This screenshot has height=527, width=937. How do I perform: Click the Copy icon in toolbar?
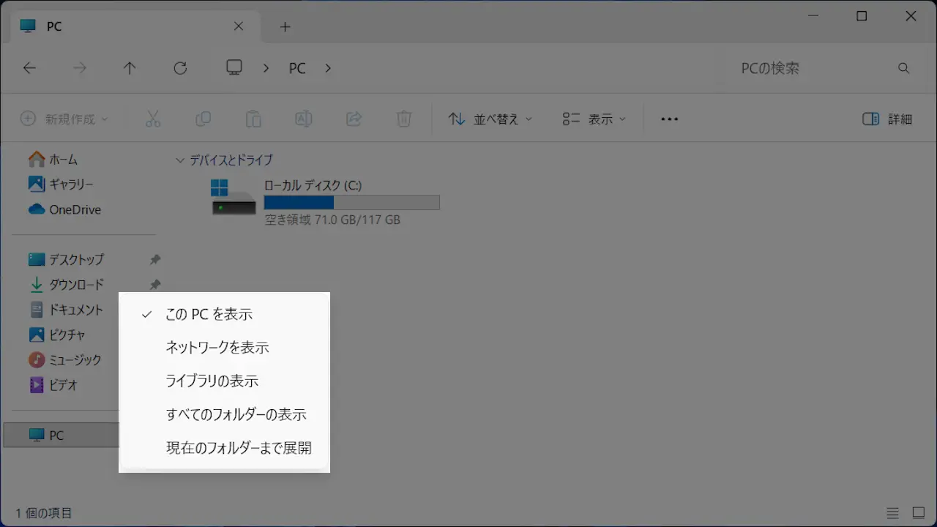click(203, 119)
